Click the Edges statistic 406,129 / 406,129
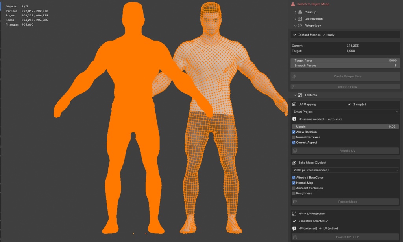 click(x=35, y=15)
